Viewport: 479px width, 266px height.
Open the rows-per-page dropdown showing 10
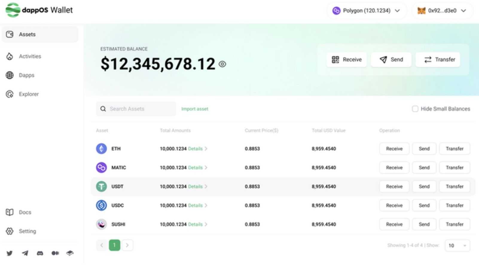[457, 245]
